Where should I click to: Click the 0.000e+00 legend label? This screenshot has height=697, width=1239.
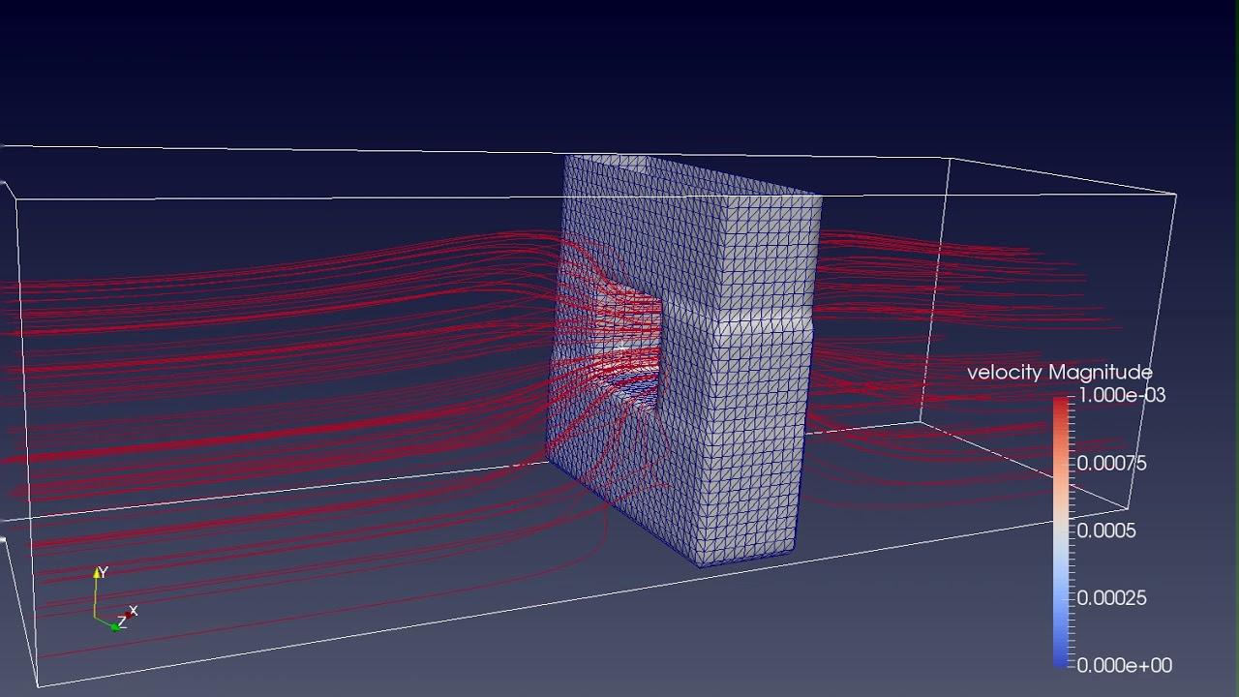click(x=1124, y=666)
